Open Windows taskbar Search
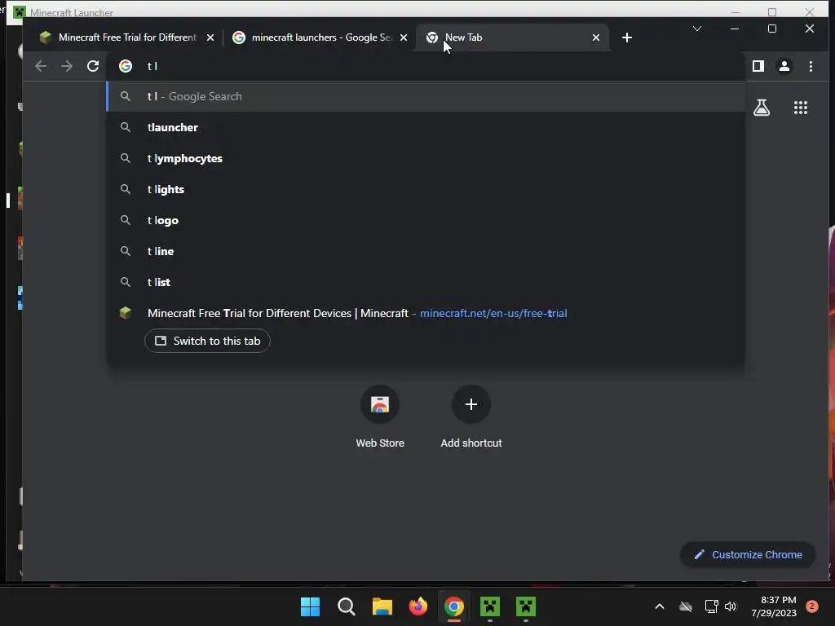 [x=346, y=606]
